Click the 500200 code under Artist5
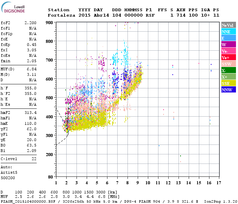This screenshot has height=204, width=238. tap(8, 178)
